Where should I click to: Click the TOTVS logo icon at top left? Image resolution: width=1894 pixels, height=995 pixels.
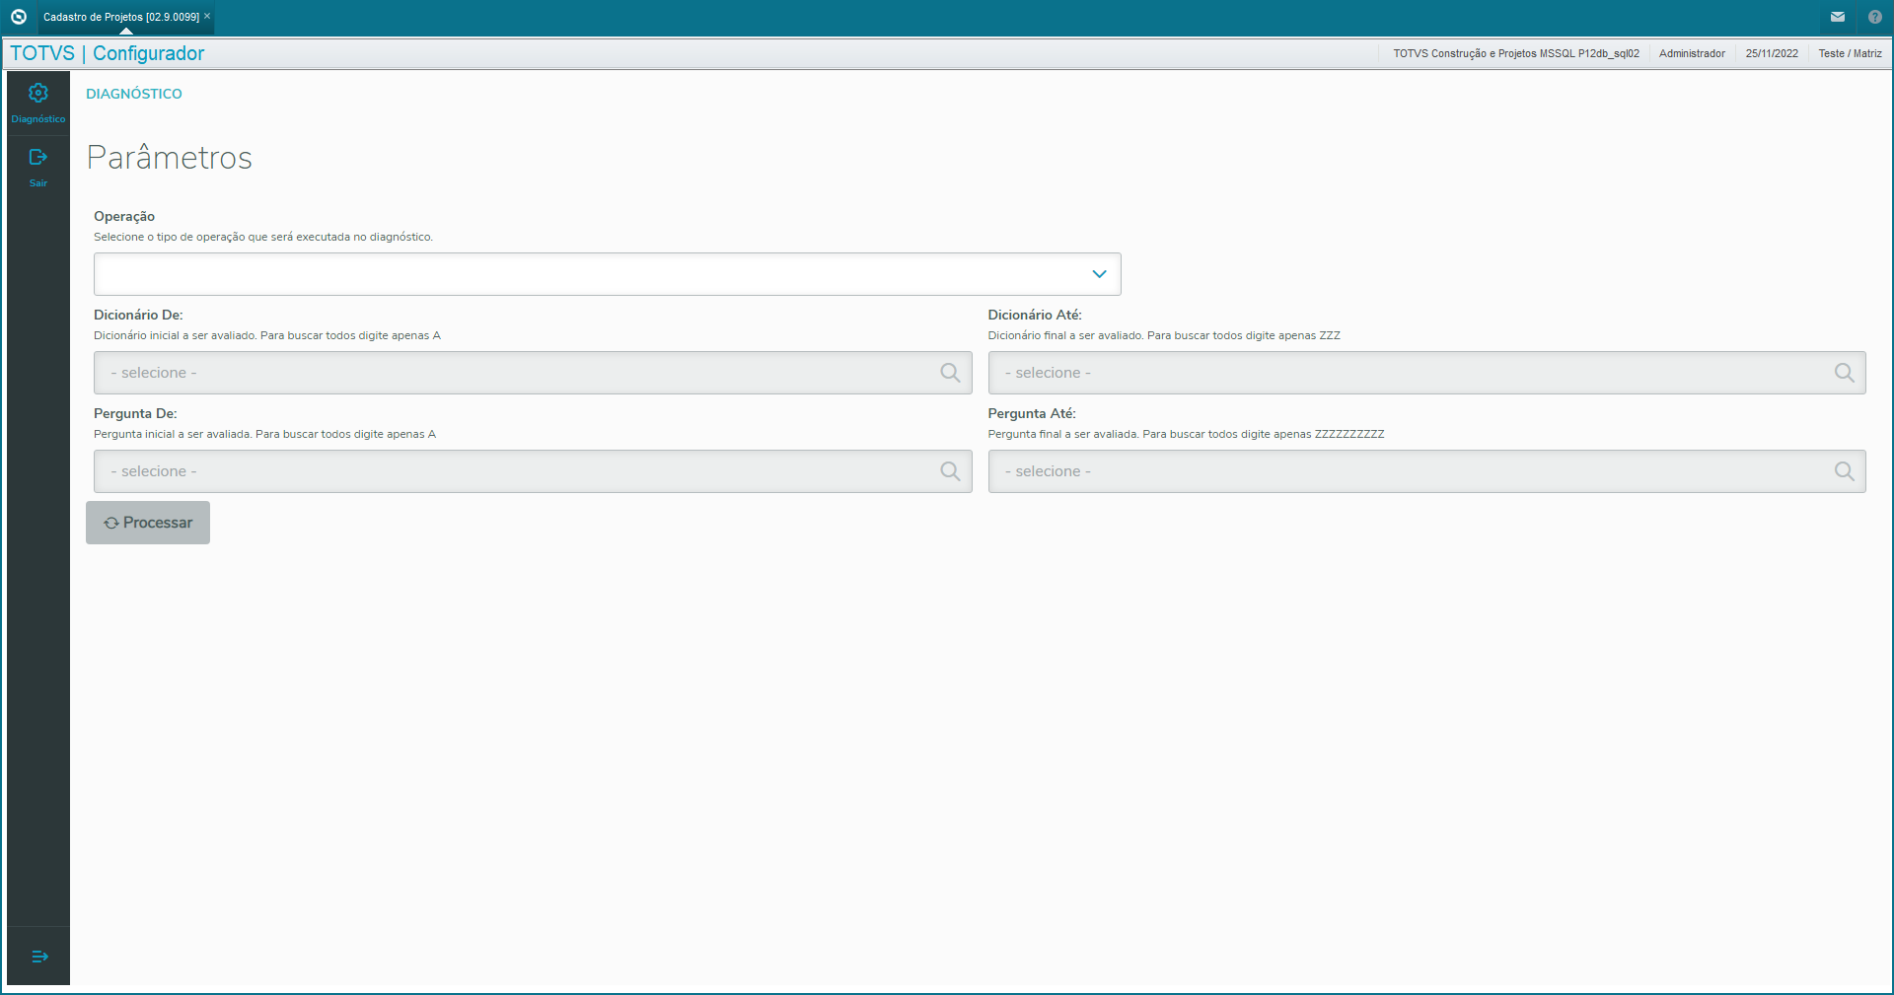pos(19,17)
